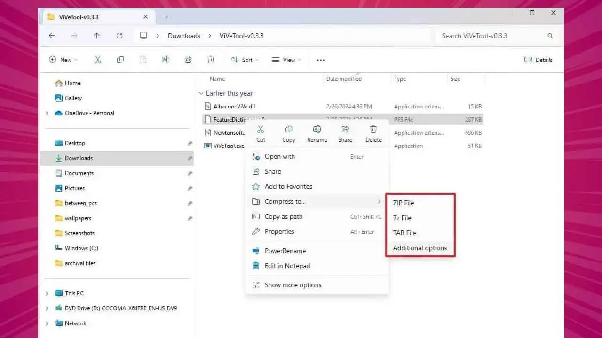Go up one folder level

click(x=97, y=36)
